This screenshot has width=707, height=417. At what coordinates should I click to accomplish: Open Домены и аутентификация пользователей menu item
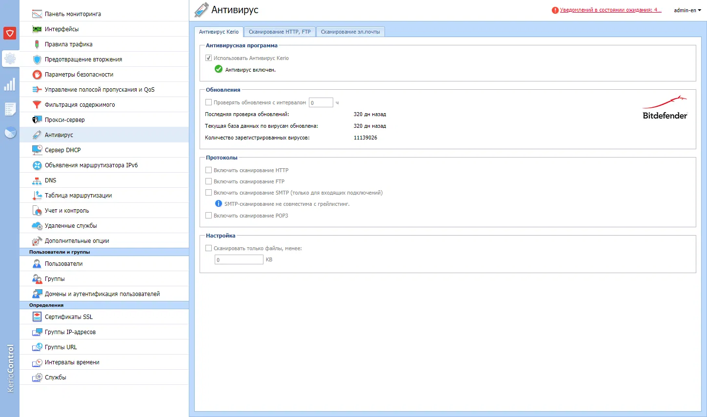pos(104,294)
